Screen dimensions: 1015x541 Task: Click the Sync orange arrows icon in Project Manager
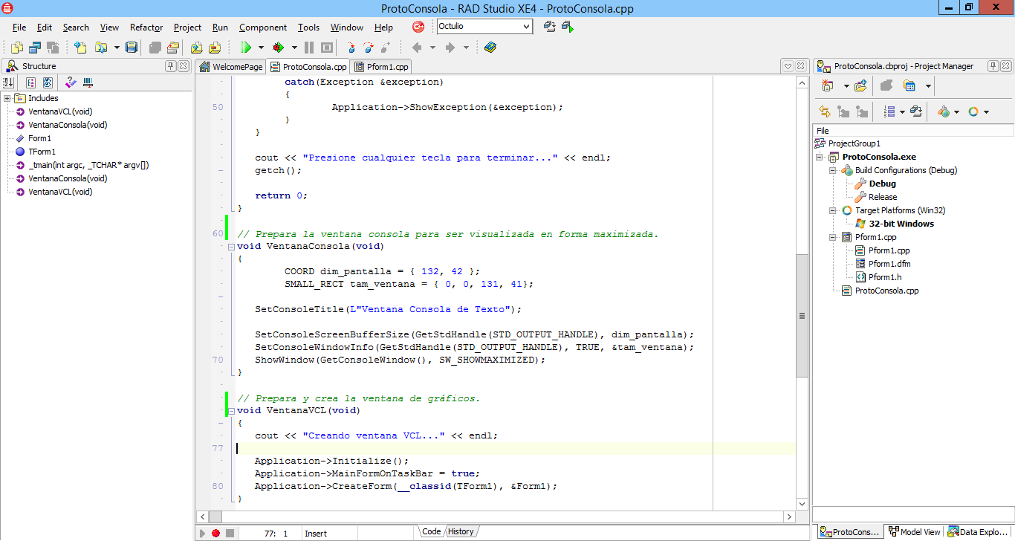point(825,111)
